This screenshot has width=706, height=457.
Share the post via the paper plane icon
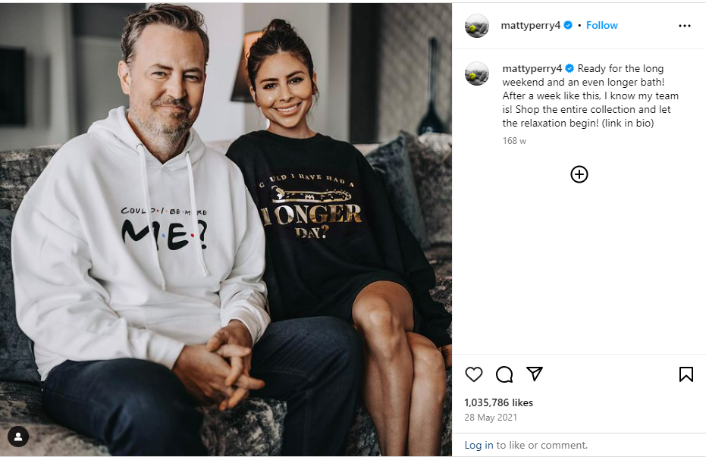[x=535, y=374]
